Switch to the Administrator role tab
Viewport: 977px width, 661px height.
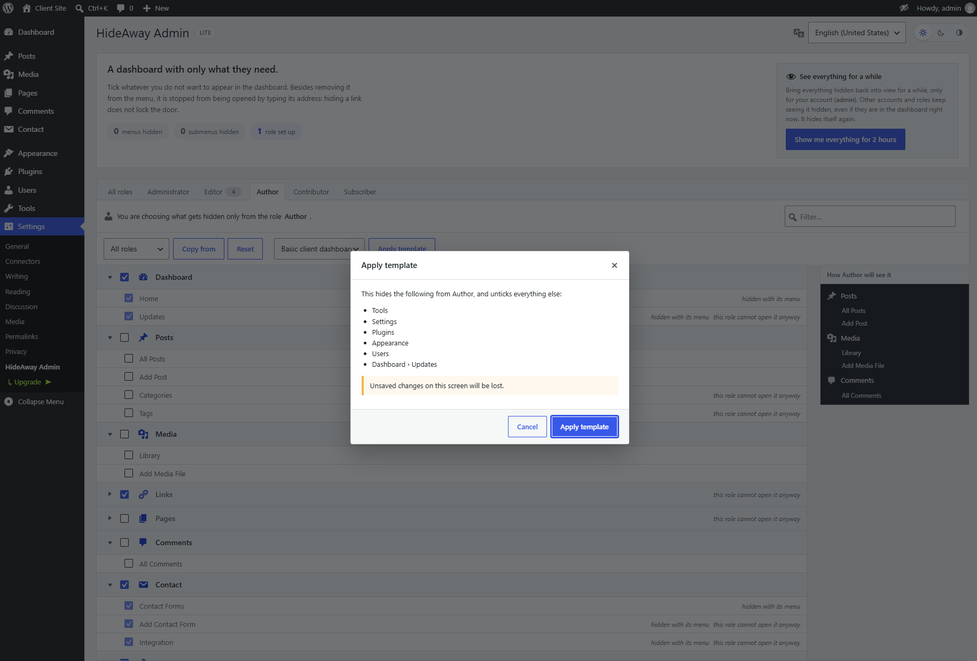(168, 192)
